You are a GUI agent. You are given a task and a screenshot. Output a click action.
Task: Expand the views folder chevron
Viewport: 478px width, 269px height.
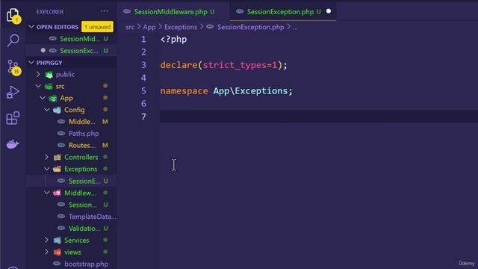coord(46,253)
